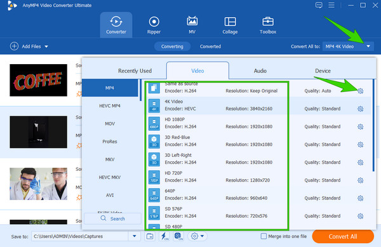Switch to the Video tab

197,70
